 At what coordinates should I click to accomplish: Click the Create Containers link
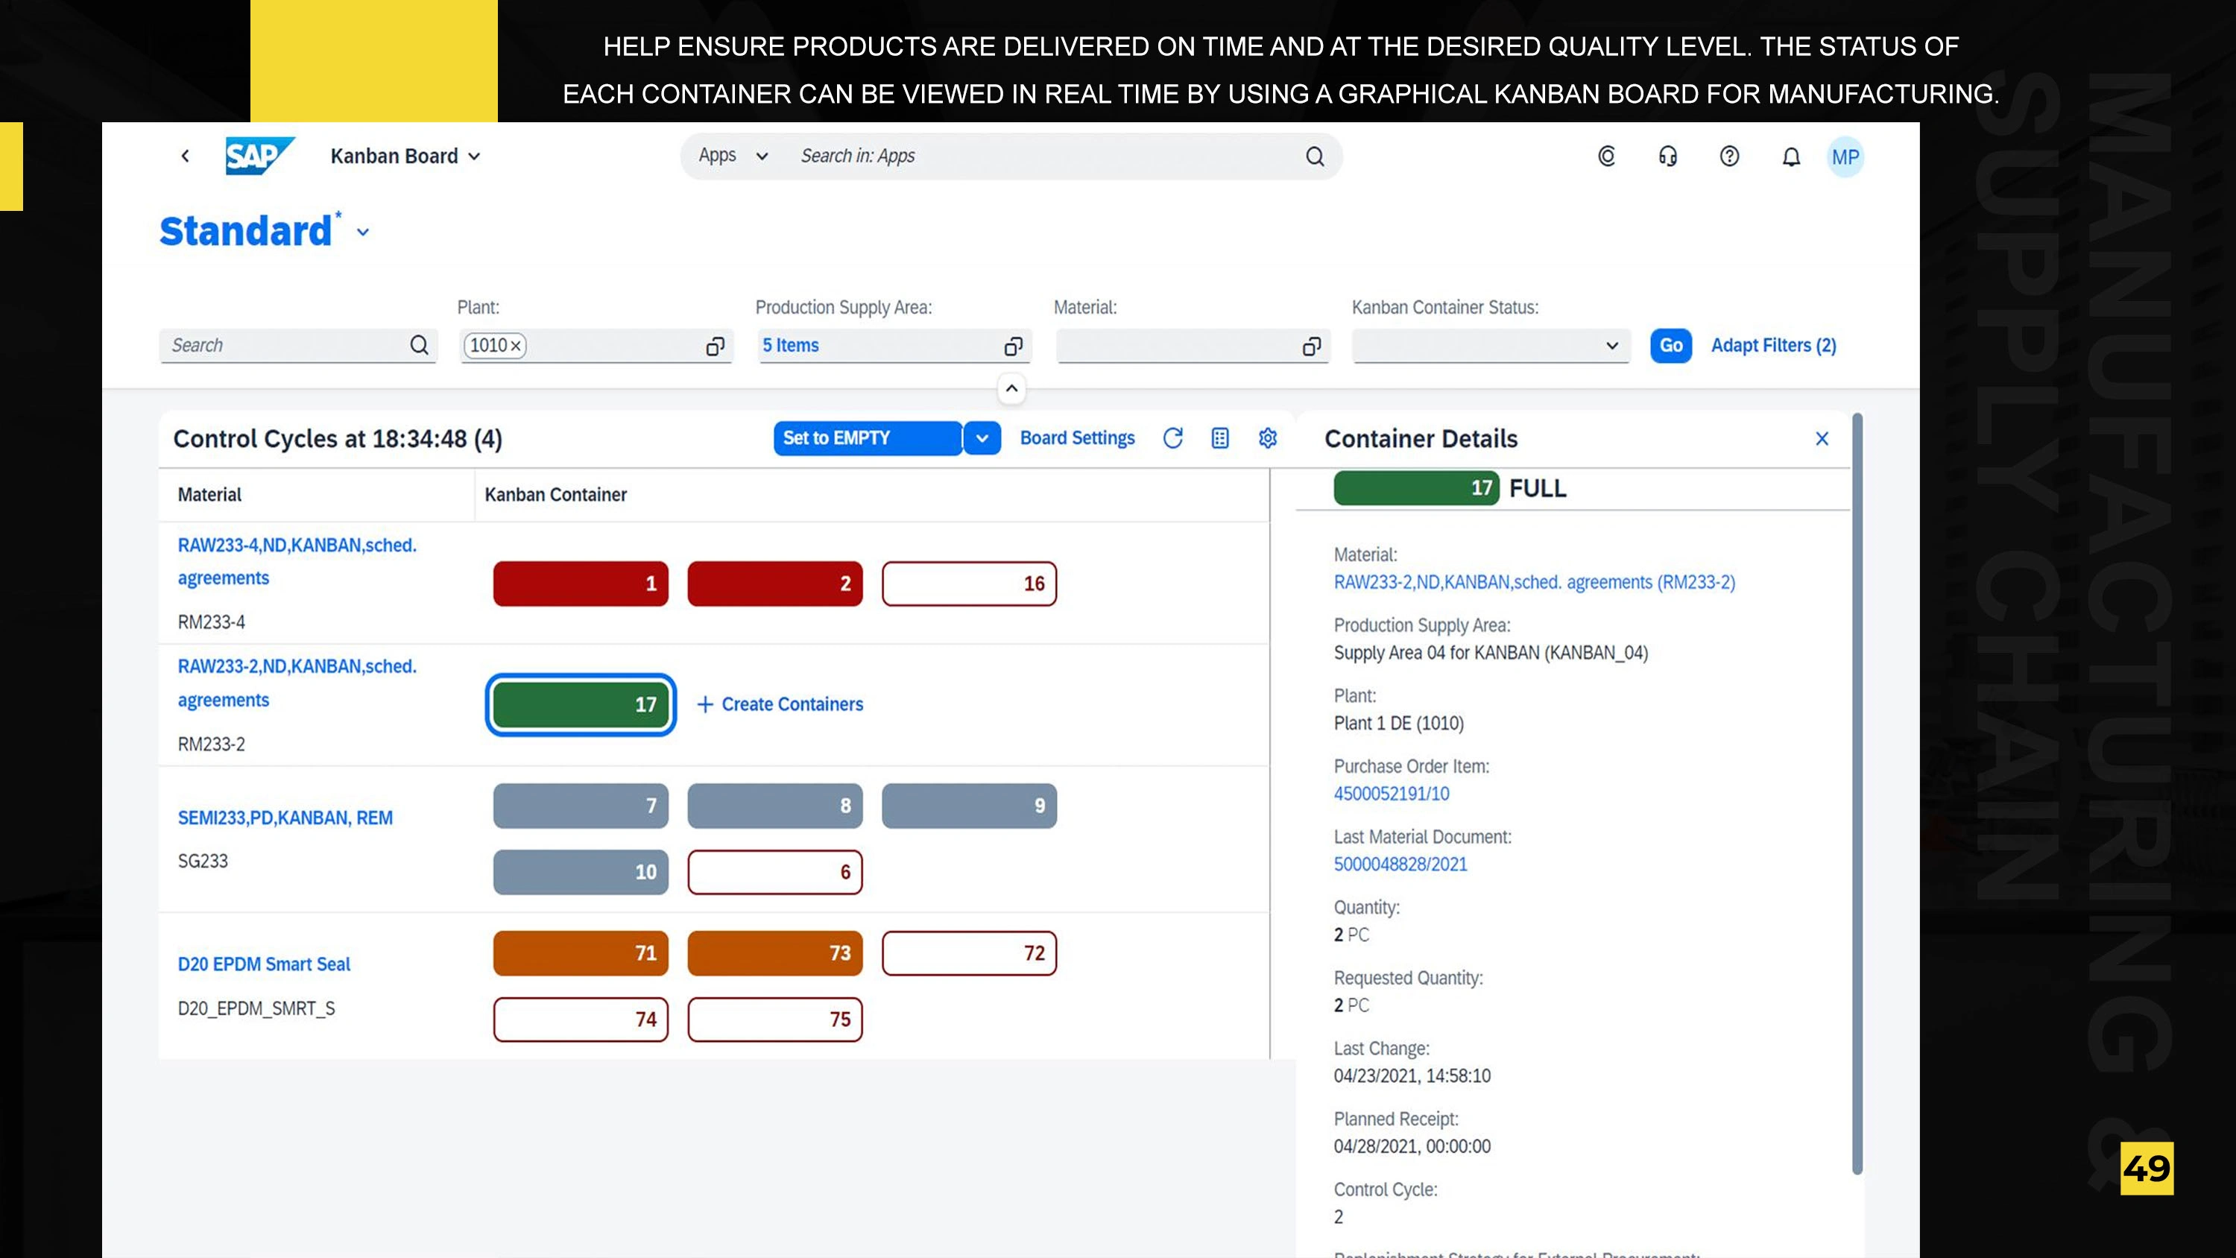780,704
